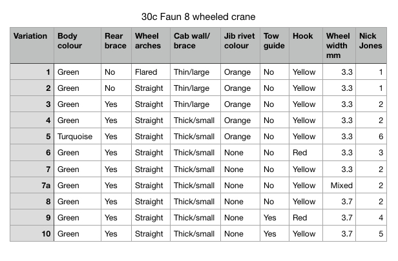
Task: Click the 'Rear brace' header cell
Action: coord(116,45)
